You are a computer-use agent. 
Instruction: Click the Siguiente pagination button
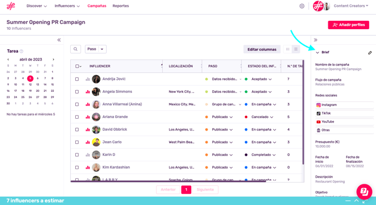pos(205,190)
